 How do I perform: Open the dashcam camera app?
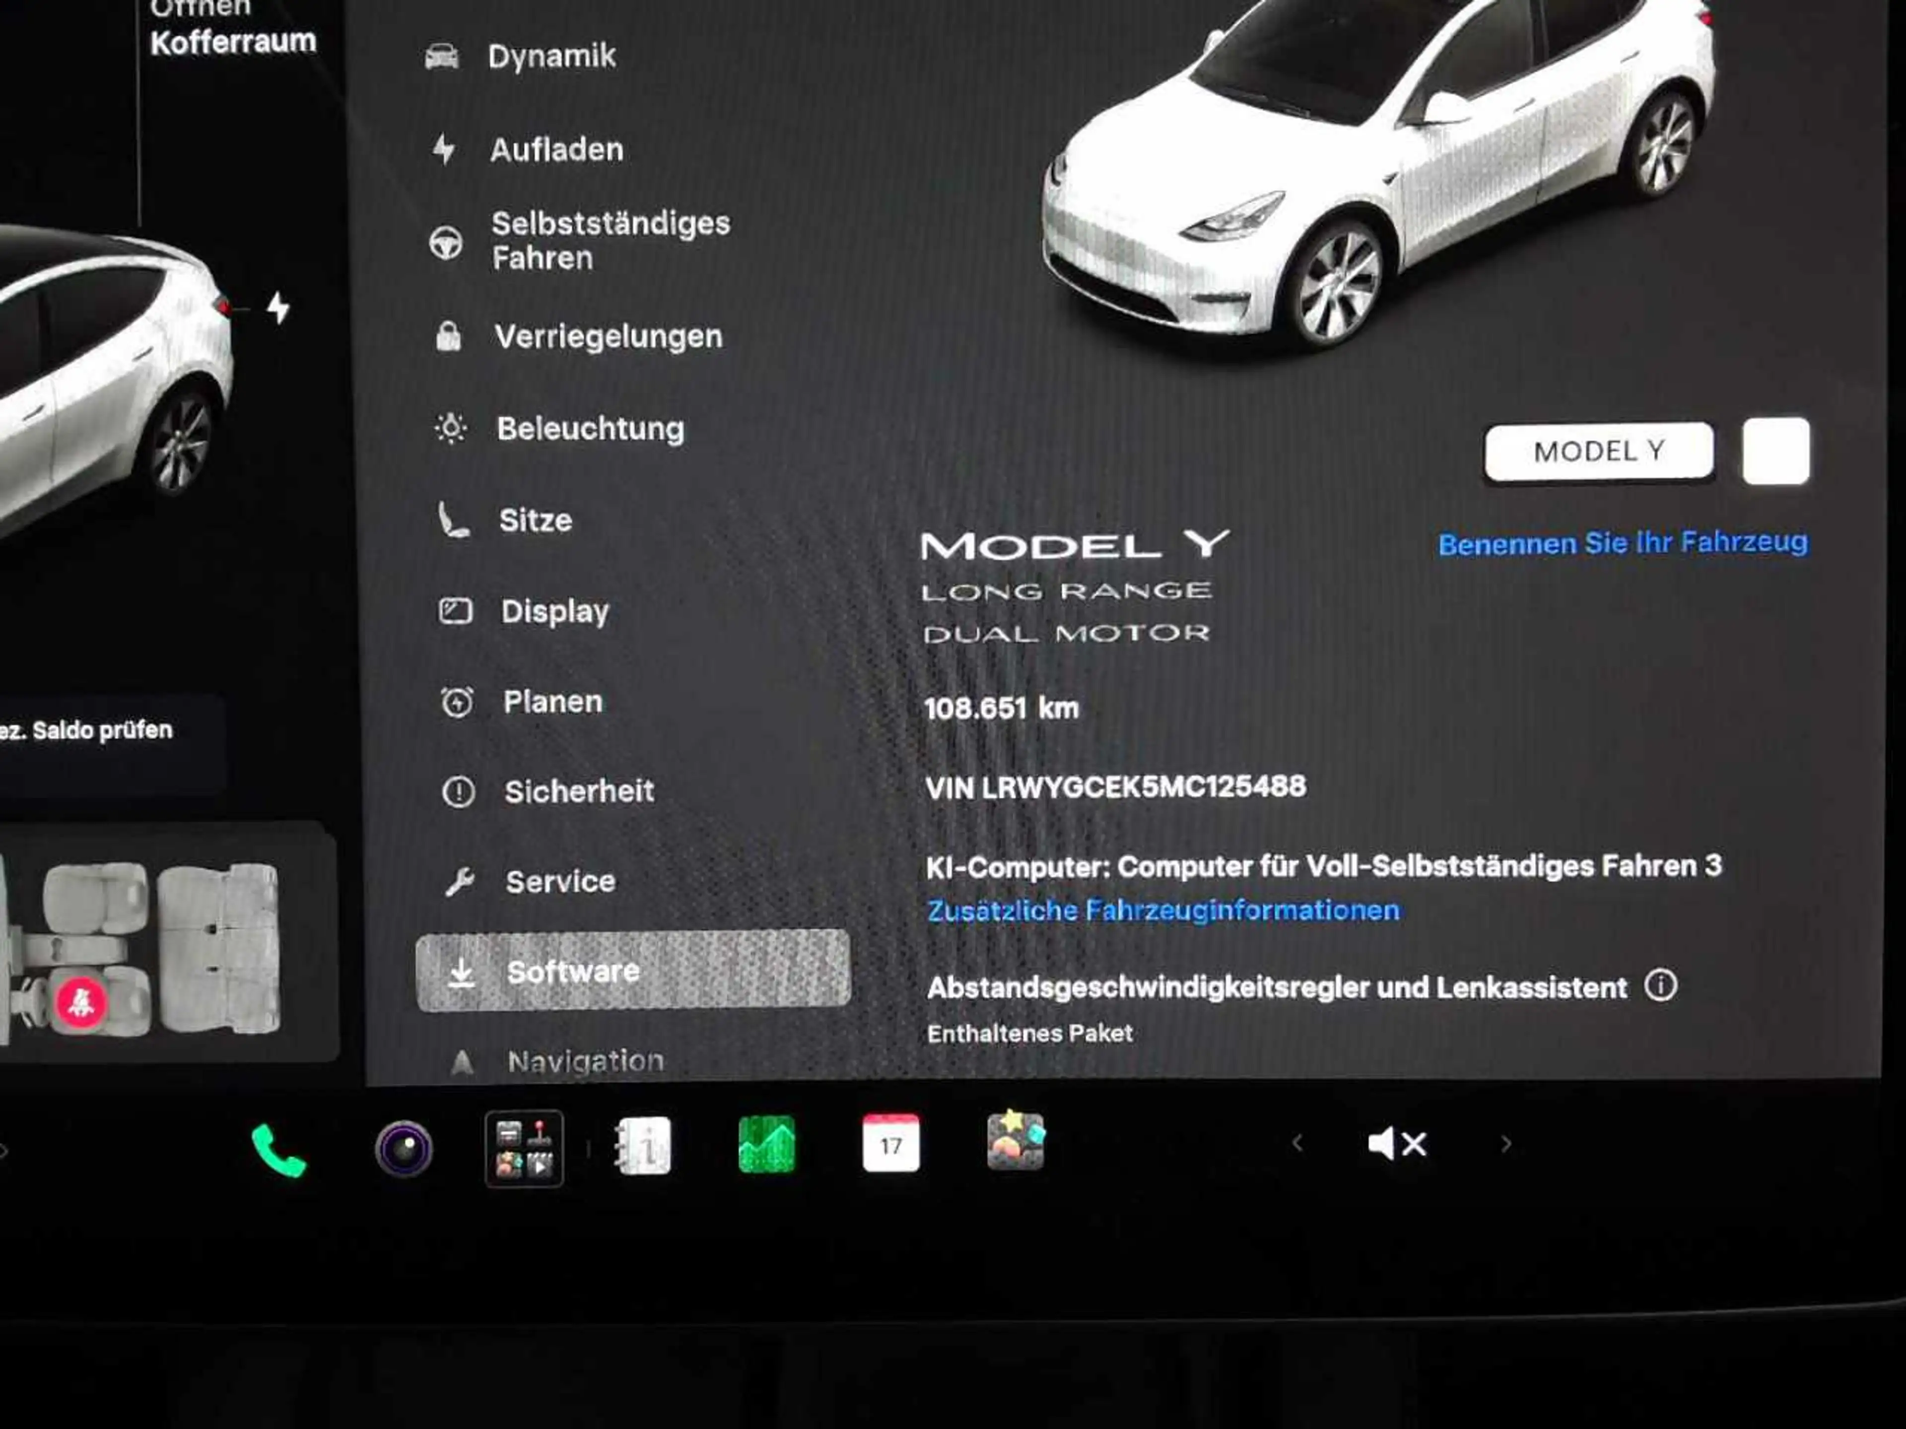pos(403,1148)
